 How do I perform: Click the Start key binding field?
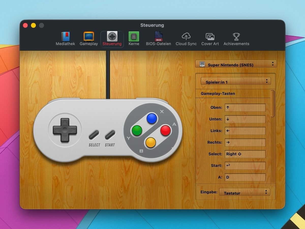click(x=245, y=166)
